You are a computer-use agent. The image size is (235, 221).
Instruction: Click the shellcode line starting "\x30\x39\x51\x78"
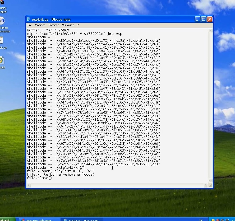tap(93, 78)
